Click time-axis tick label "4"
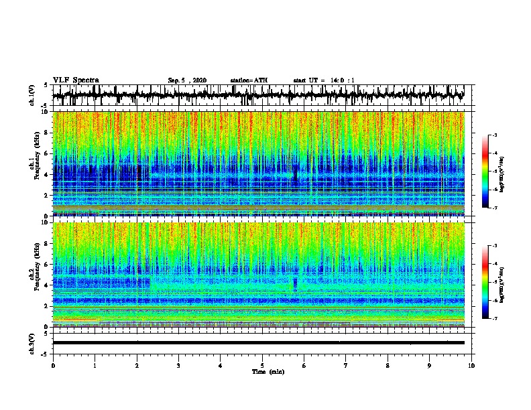The width and height of the screenshot is (531, 410). [221, 365]
